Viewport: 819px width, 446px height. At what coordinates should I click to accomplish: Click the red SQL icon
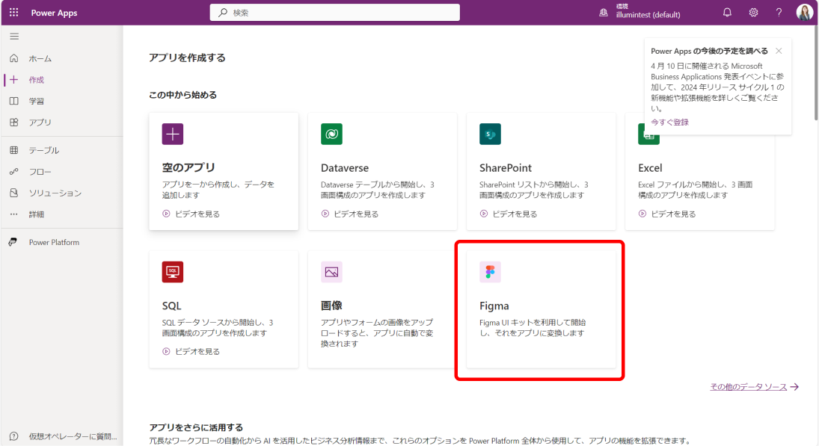(x=172, y=272)
